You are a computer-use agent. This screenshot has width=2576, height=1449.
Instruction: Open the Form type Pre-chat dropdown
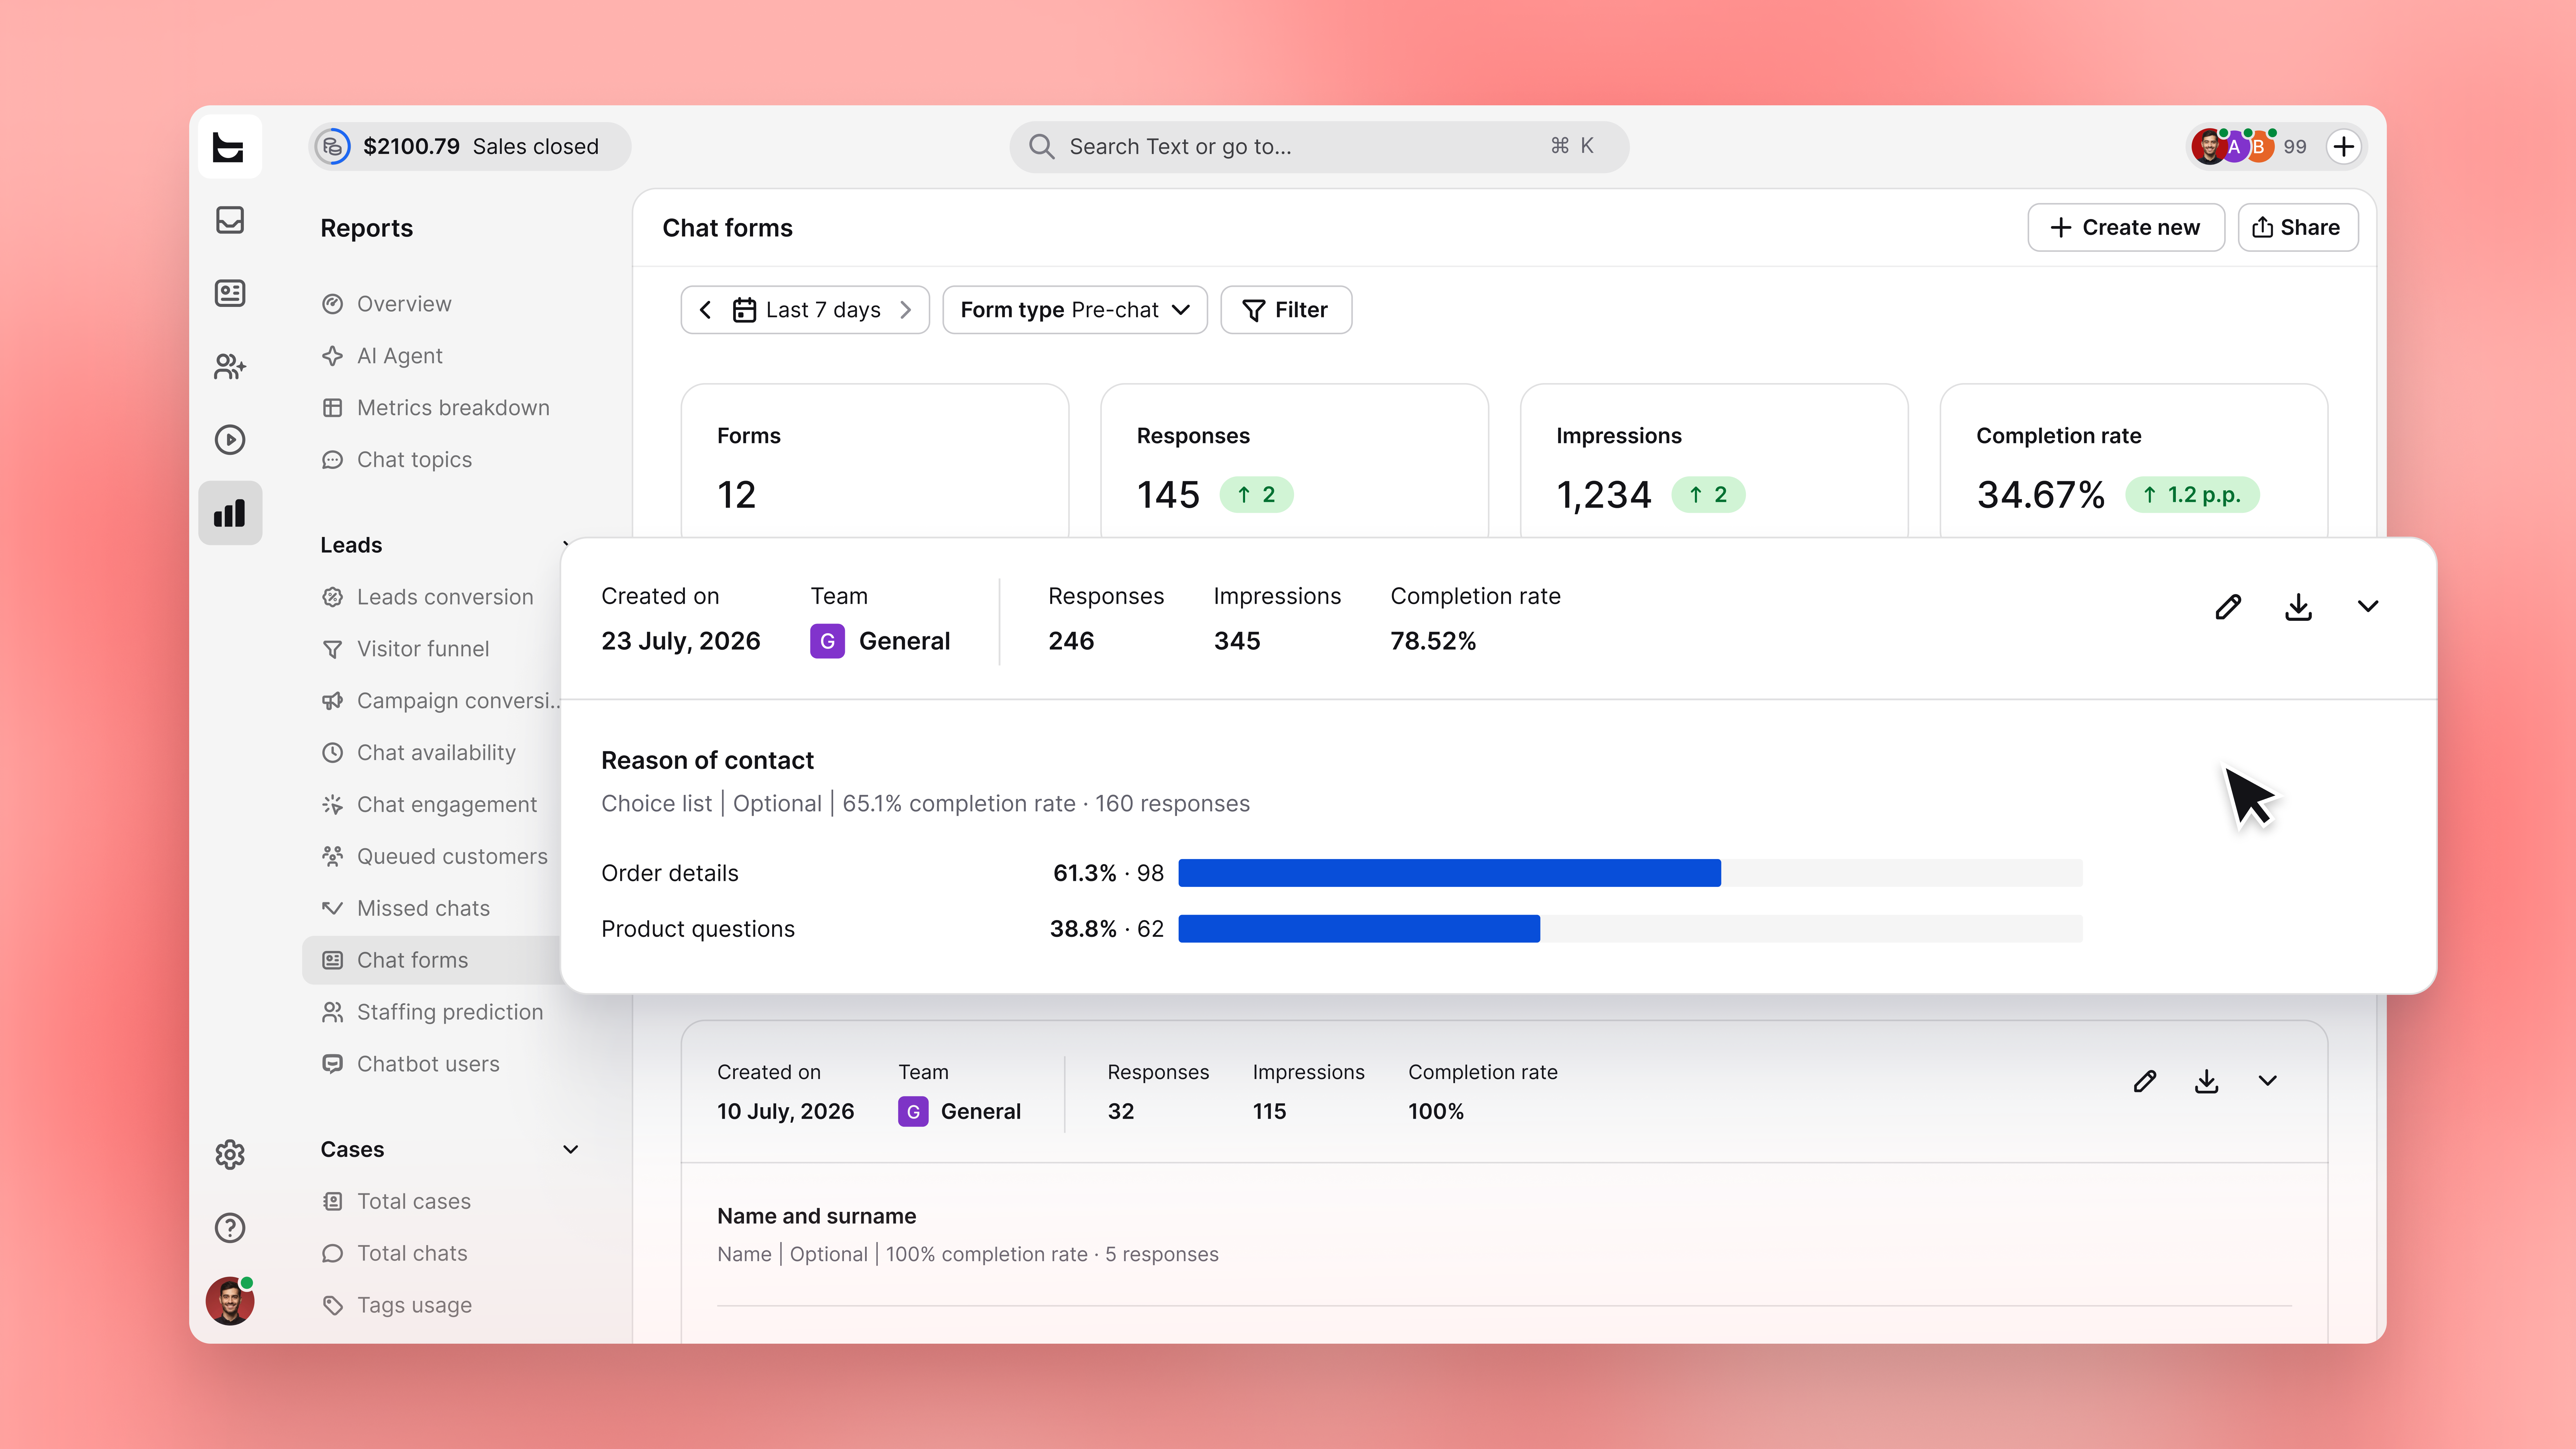(1075, 310)
